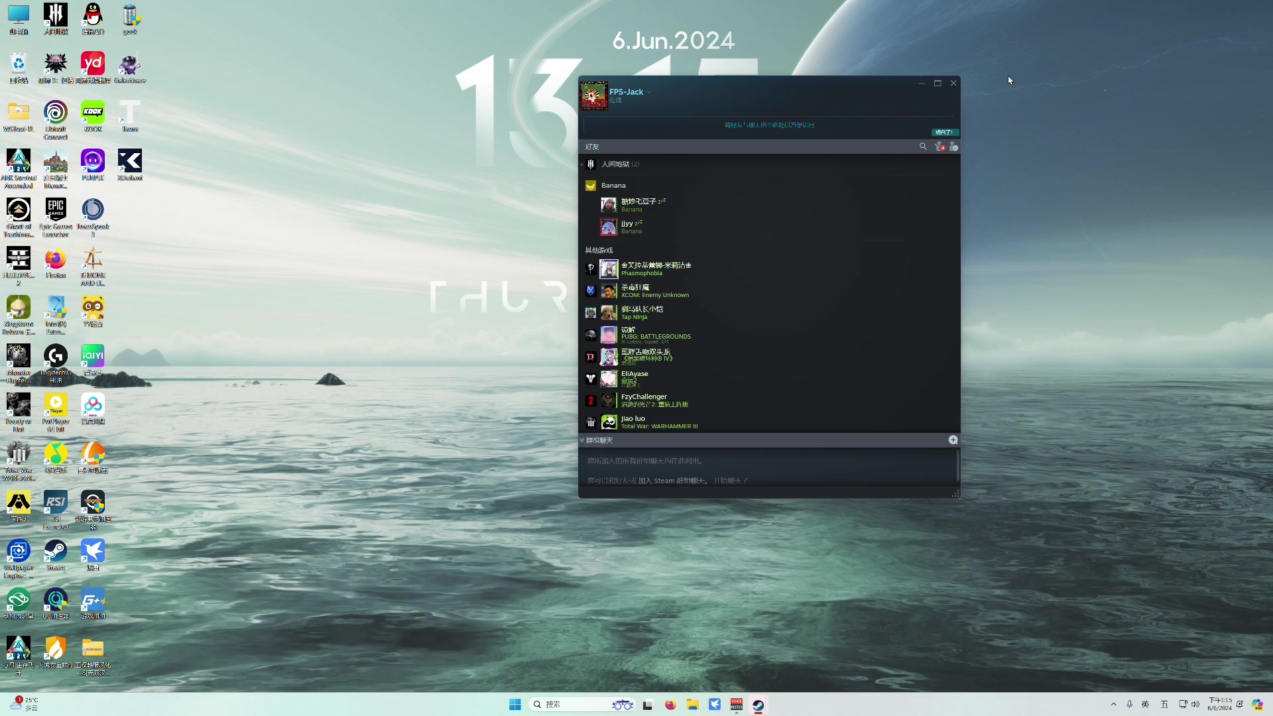Screen dimensions: 1273x716
Task: Select KOOK desktop icon
Action: (93, 116)
